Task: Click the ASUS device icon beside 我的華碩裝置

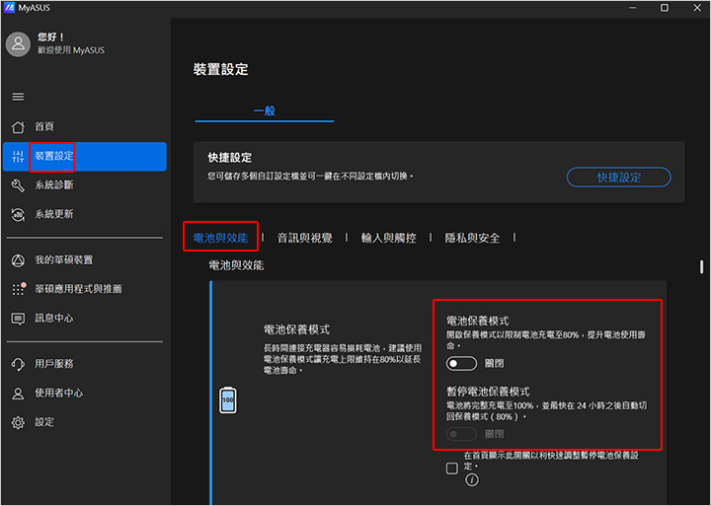Action: pos(18,260)
